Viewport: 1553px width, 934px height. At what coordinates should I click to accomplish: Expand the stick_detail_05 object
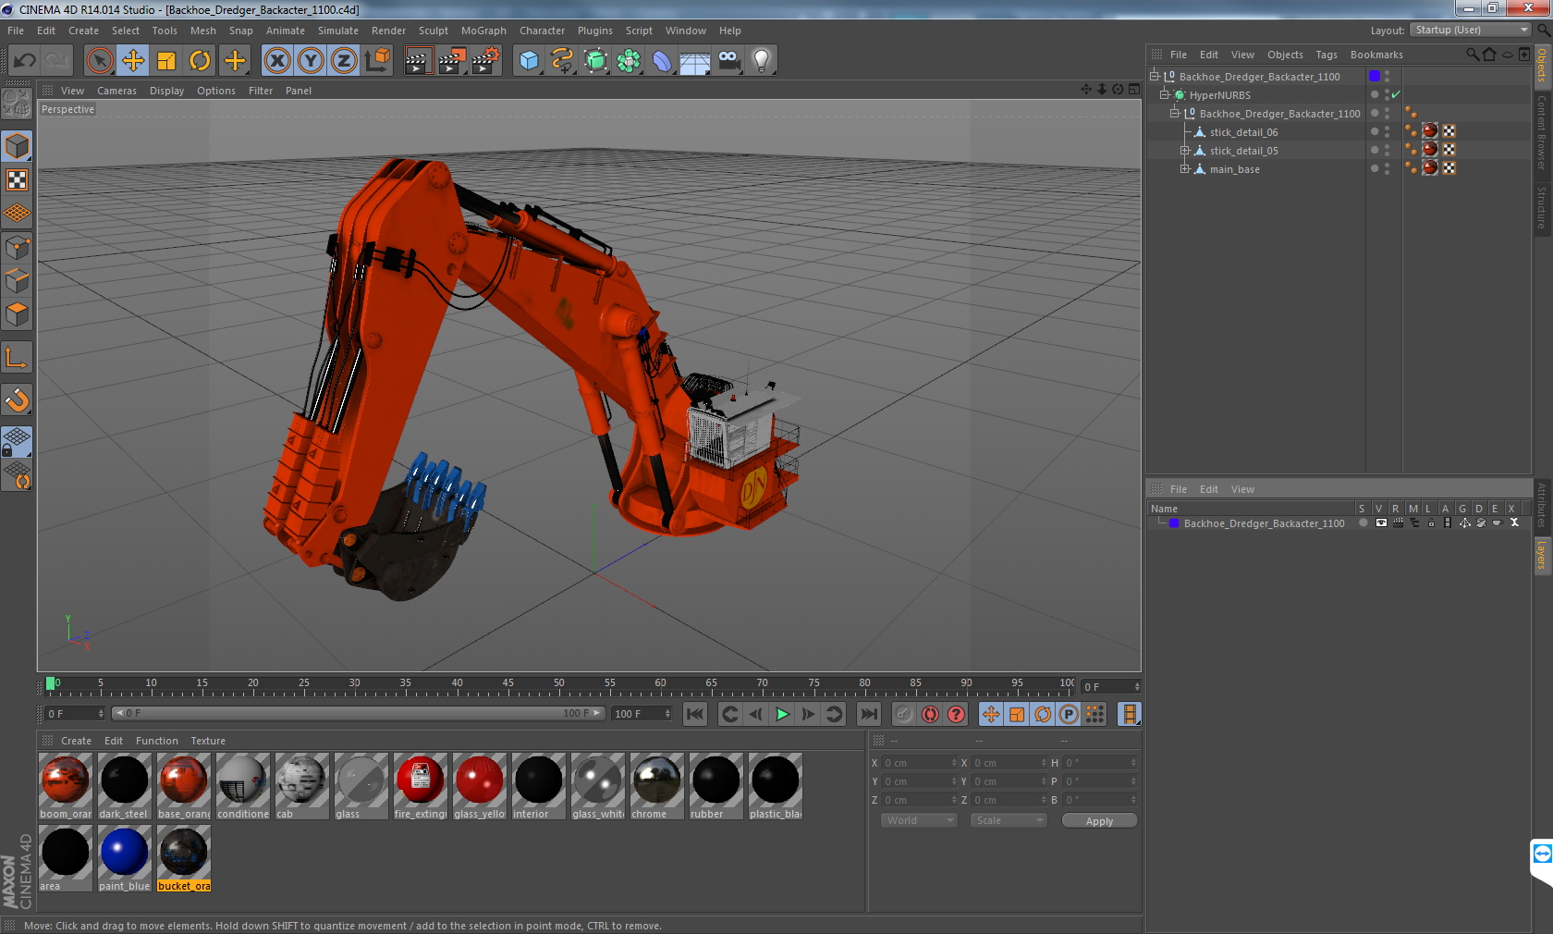(1185, 151)
